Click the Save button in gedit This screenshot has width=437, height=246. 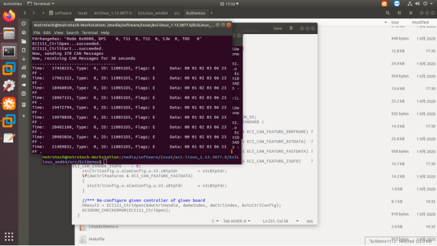(x=277, y=28)
